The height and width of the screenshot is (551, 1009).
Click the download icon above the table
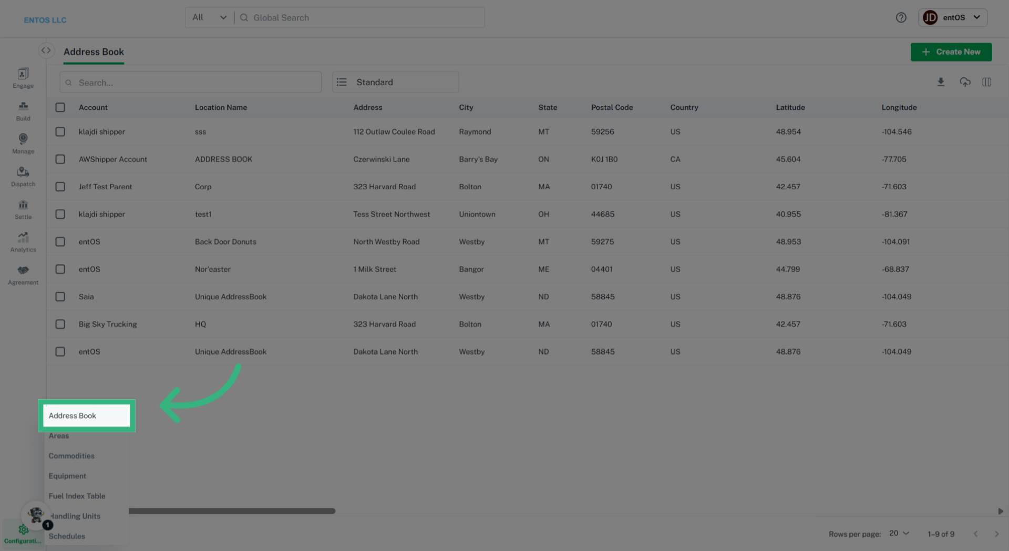coord(941,82)
